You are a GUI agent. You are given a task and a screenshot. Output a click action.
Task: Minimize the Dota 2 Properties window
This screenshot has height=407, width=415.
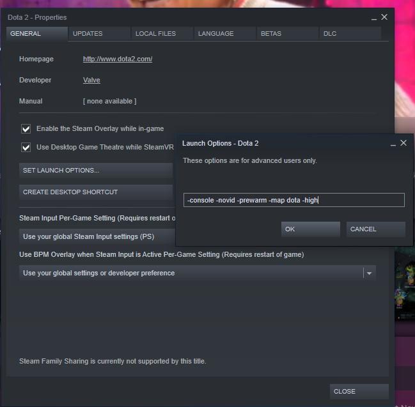[373, 19]
